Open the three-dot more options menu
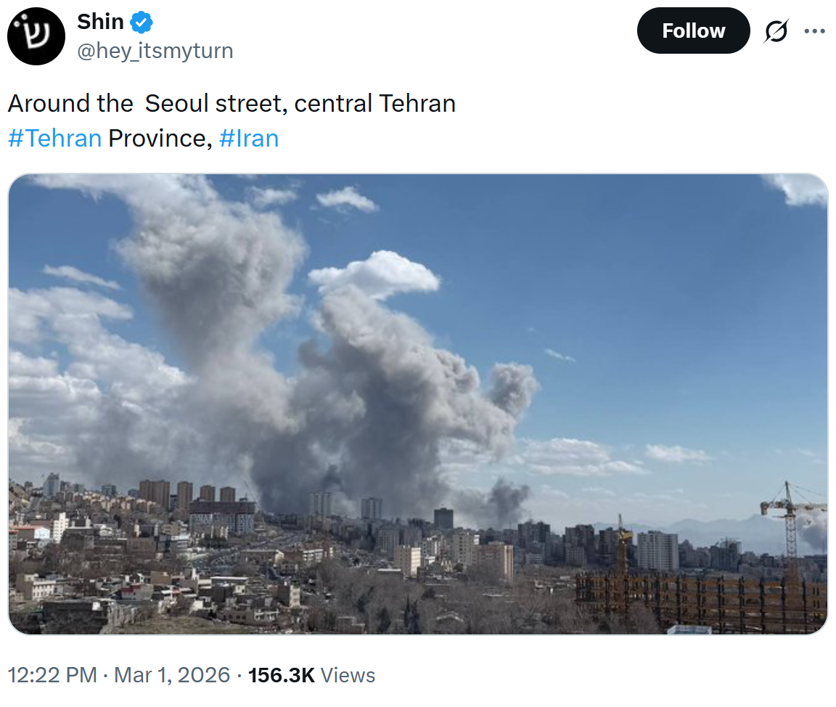This screenshot has height=707, width=836. [x=815, y=31]
